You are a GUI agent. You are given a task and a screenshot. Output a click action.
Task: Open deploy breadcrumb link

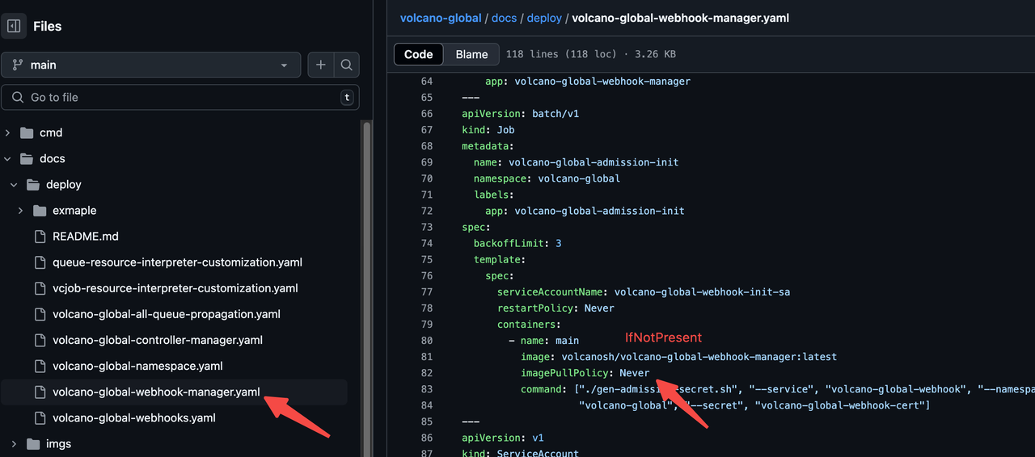tap(544, 18)
